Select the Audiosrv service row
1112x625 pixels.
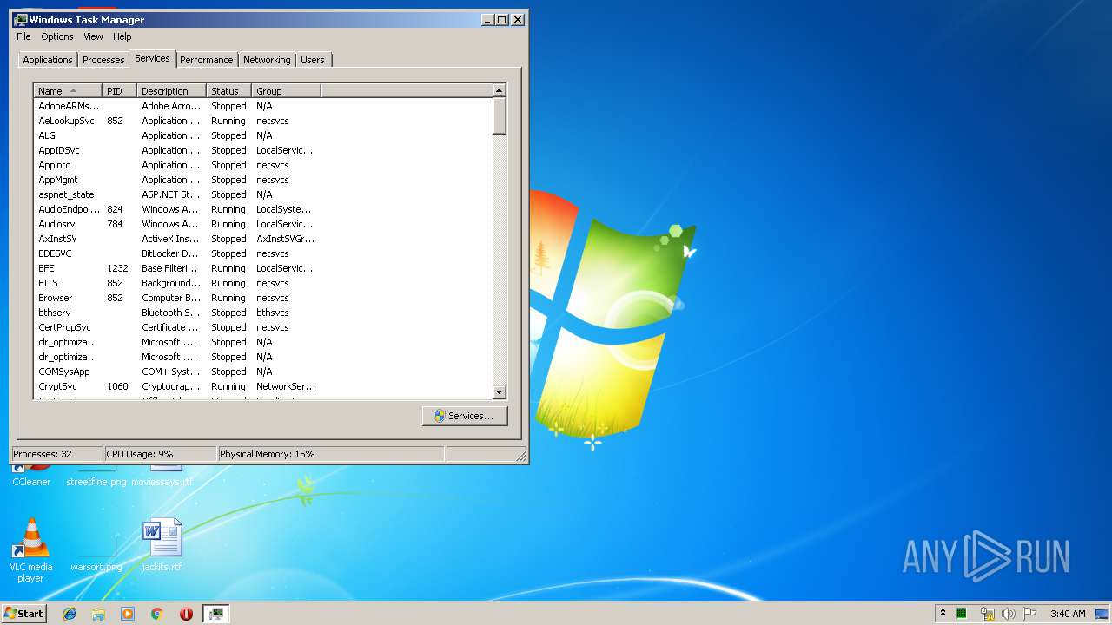point(262,224)
